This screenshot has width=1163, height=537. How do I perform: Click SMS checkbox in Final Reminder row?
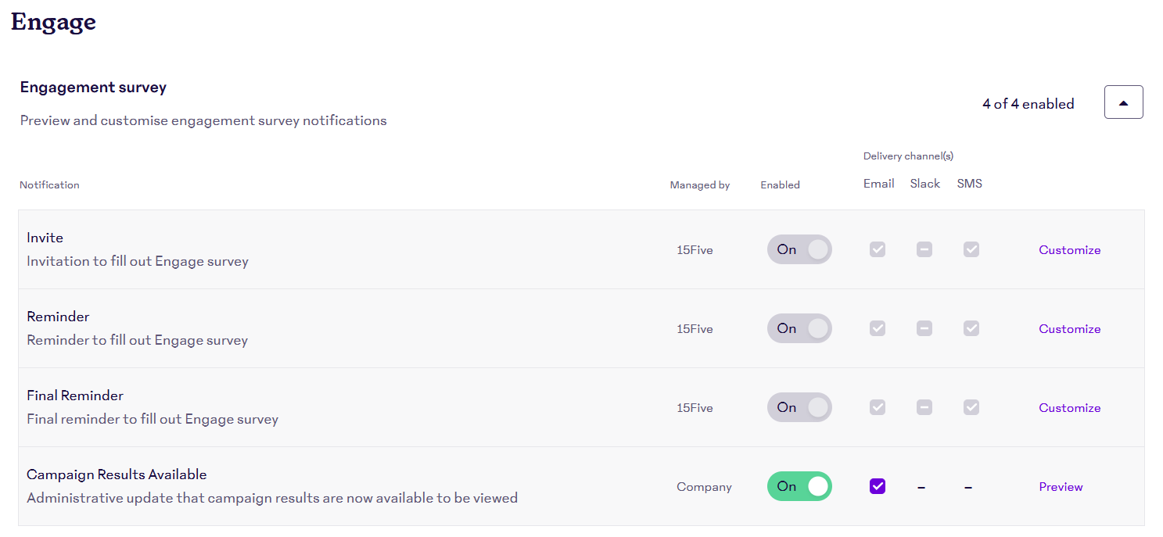[x=971, y=407]
